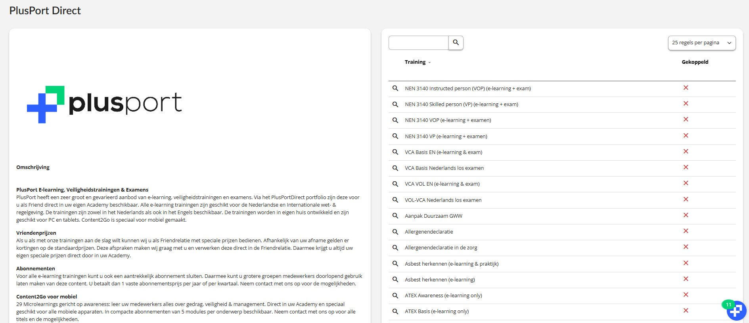The height and width of the screenshot is (323, 749).
Task: Click the Vriendenprijzen heading
Action: click(36, 233)
